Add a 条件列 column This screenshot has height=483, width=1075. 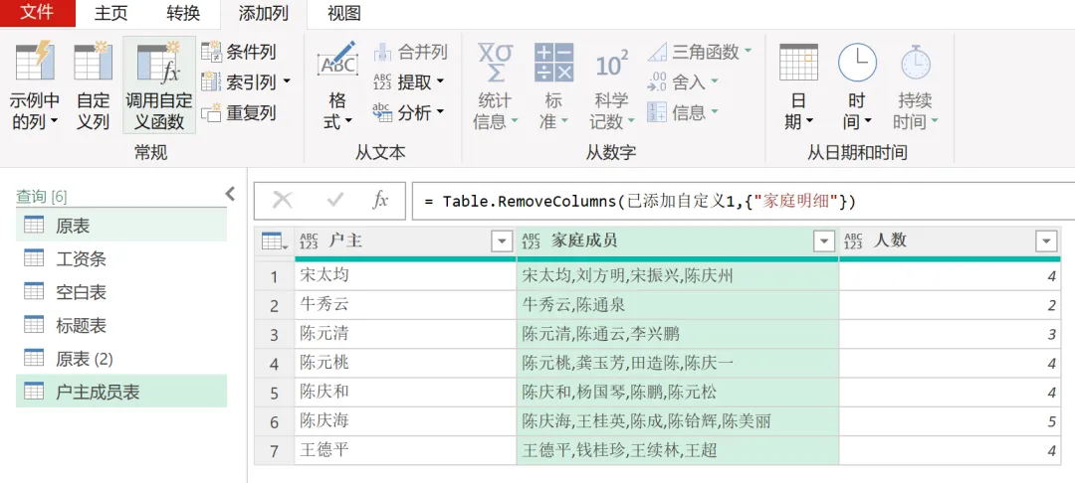click(239, 52)
